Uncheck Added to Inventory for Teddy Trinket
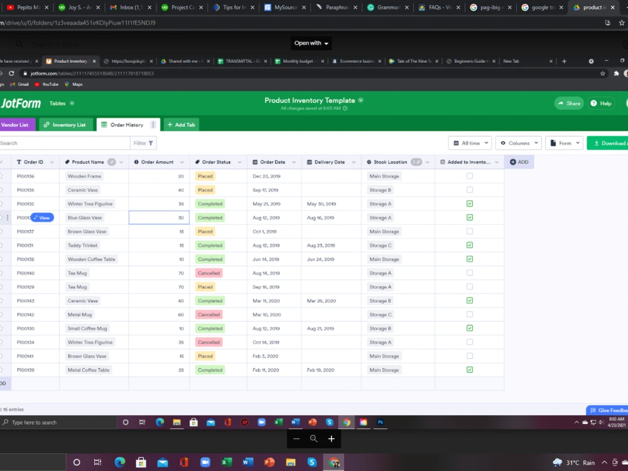This screenshot has width=628, height=471. tap(469, 245)
